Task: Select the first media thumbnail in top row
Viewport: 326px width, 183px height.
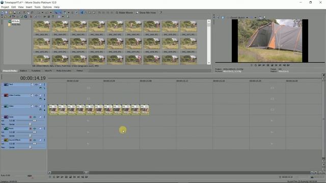Action: [x=42, y=26]
